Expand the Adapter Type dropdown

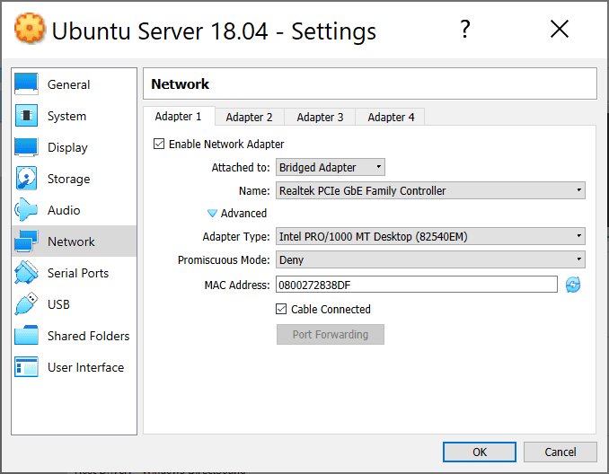click(x=430, y=236)
